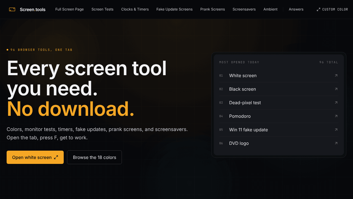Open the Fake Update Screens menu

(174, 9)
